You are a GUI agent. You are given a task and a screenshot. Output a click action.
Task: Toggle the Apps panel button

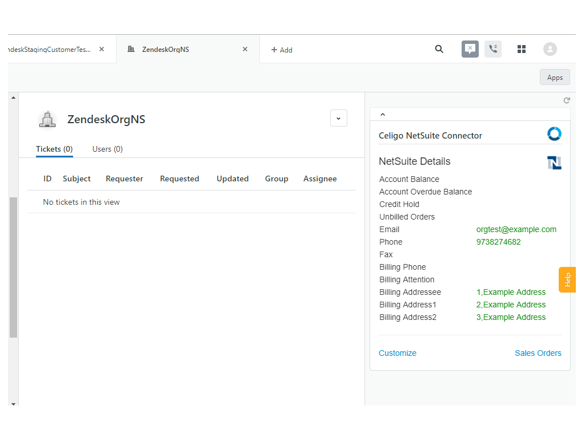point(555,78)
